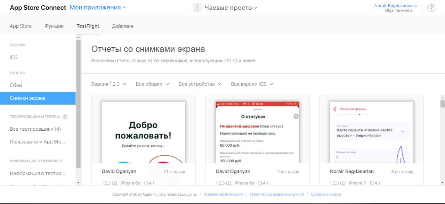Open the Все версии iOS filter

252,84
